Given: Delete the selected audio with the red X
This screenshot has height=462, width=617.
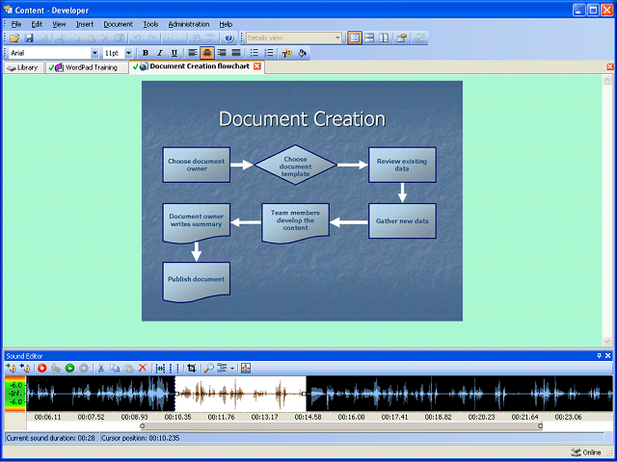Looking at the screenshot, I should 143,368.
